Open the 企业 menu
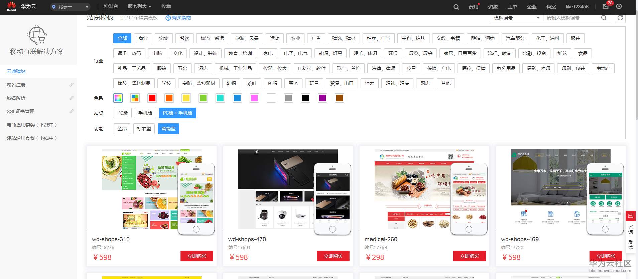 point(532,7)
